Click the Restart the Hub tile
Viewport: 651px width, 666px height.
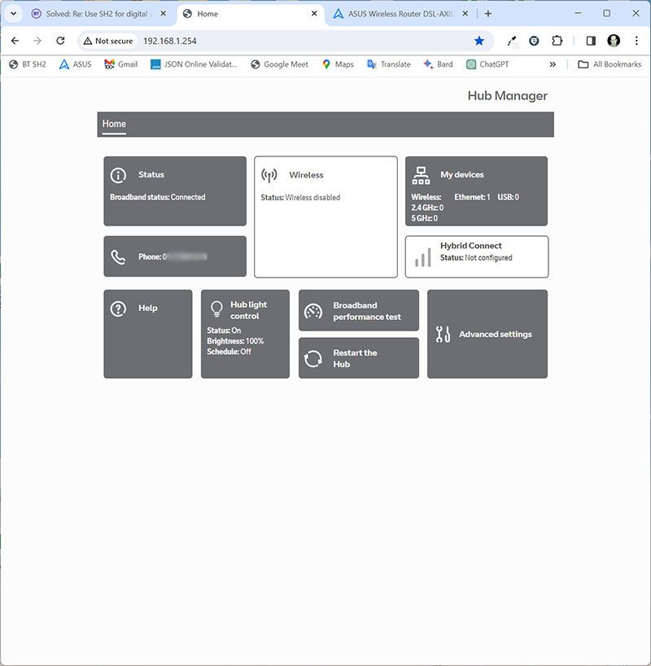click(x=358, y=358)
